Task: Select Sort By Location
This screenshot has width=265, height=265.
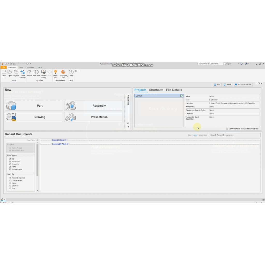Action: pos(10,186)
